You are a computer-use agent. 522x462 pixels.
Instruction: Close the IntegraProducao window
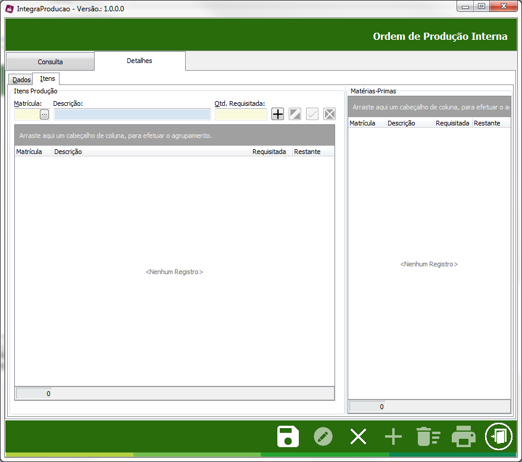click(504, 7)
